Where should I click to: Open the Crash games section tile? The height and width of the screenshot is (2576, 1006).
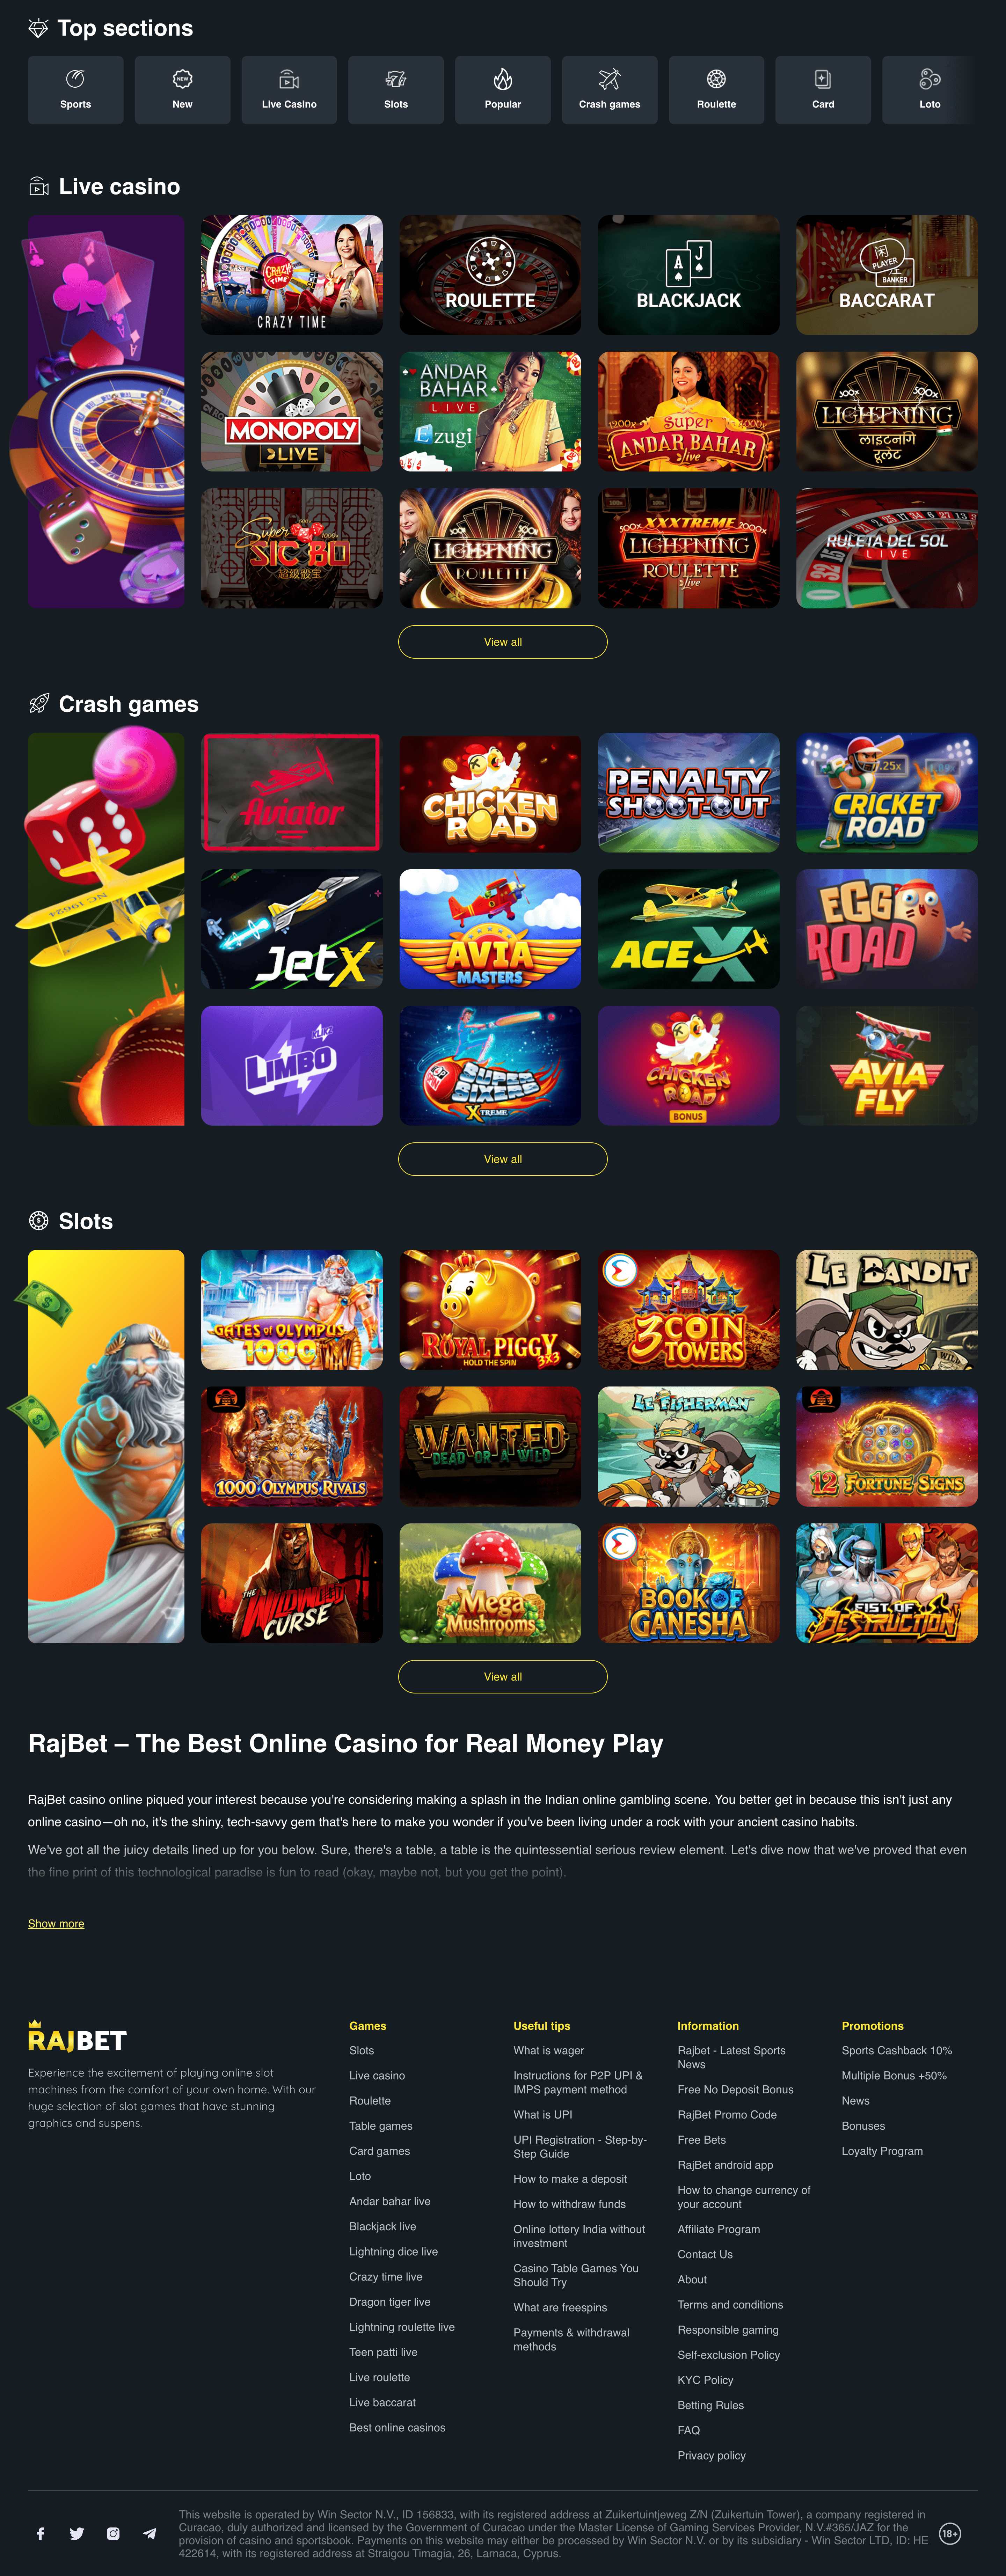pyautogui.click(x=609, y=90)
